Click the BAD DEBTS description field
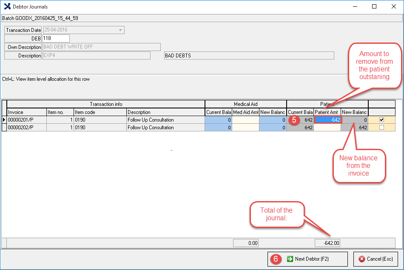The image size is (404, 270). [249, 56]
